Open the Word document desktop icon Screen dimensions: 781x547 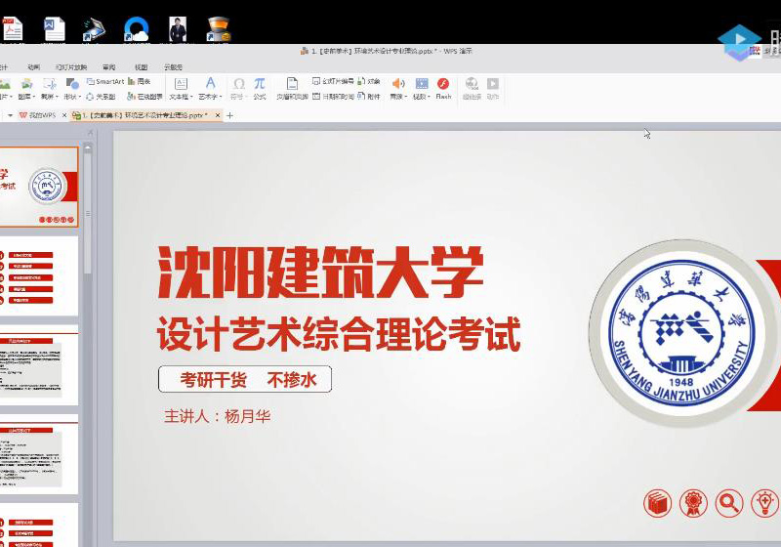coord(54,29)
